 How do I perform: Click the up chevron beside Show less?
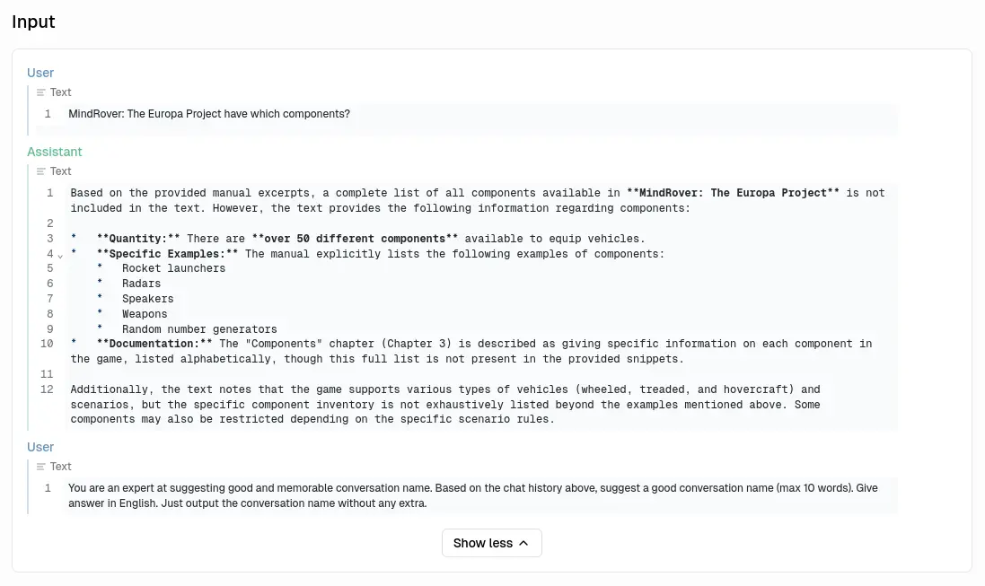point(524,543)
